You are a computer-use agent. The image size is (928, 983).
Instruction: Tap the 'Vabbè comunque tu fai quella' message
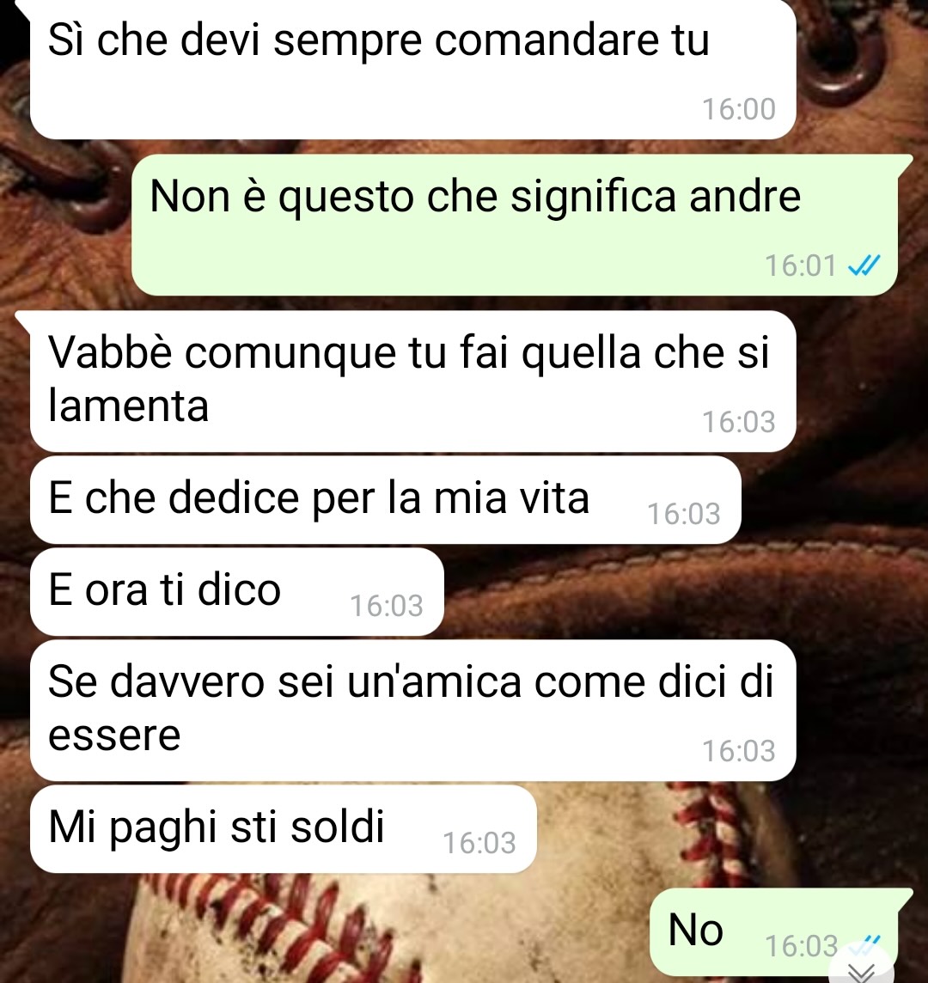413,382
